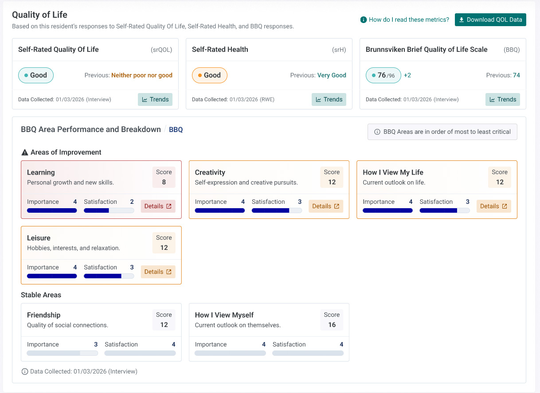Screen dimensions: 540x393
Task: Click the How I View My Life title
Action: pos(393,172)
